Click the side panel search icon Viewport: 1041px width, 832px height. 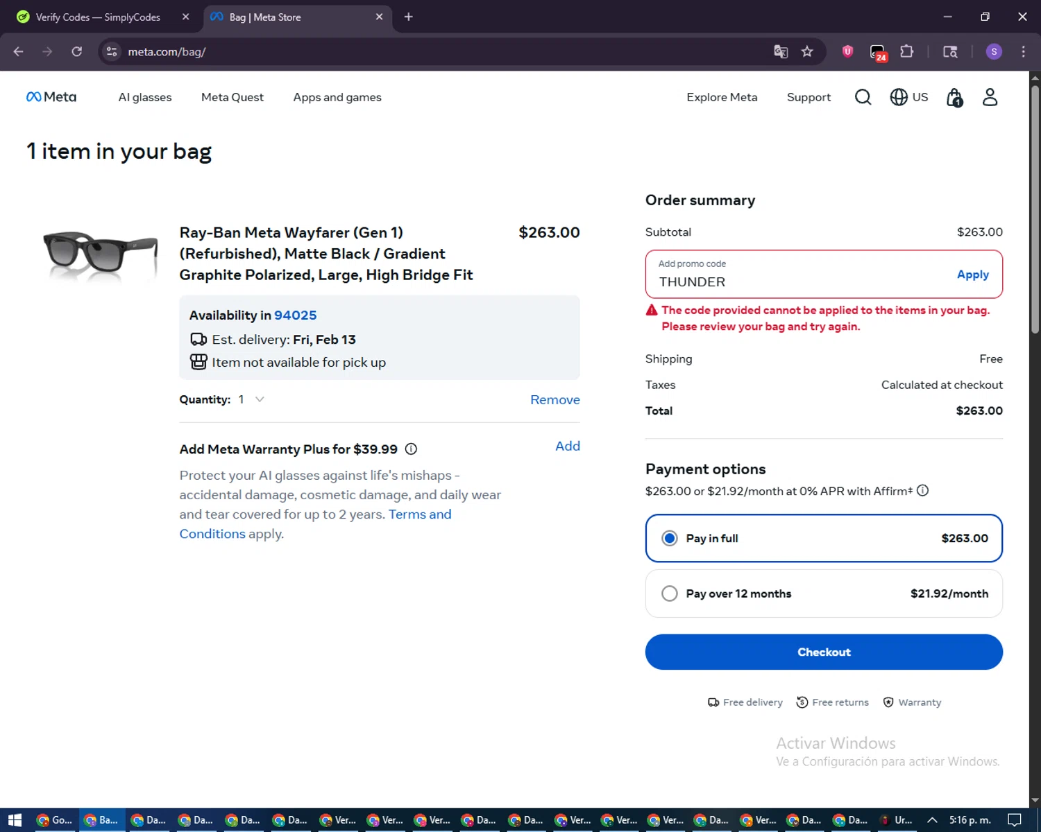(950, 51)
